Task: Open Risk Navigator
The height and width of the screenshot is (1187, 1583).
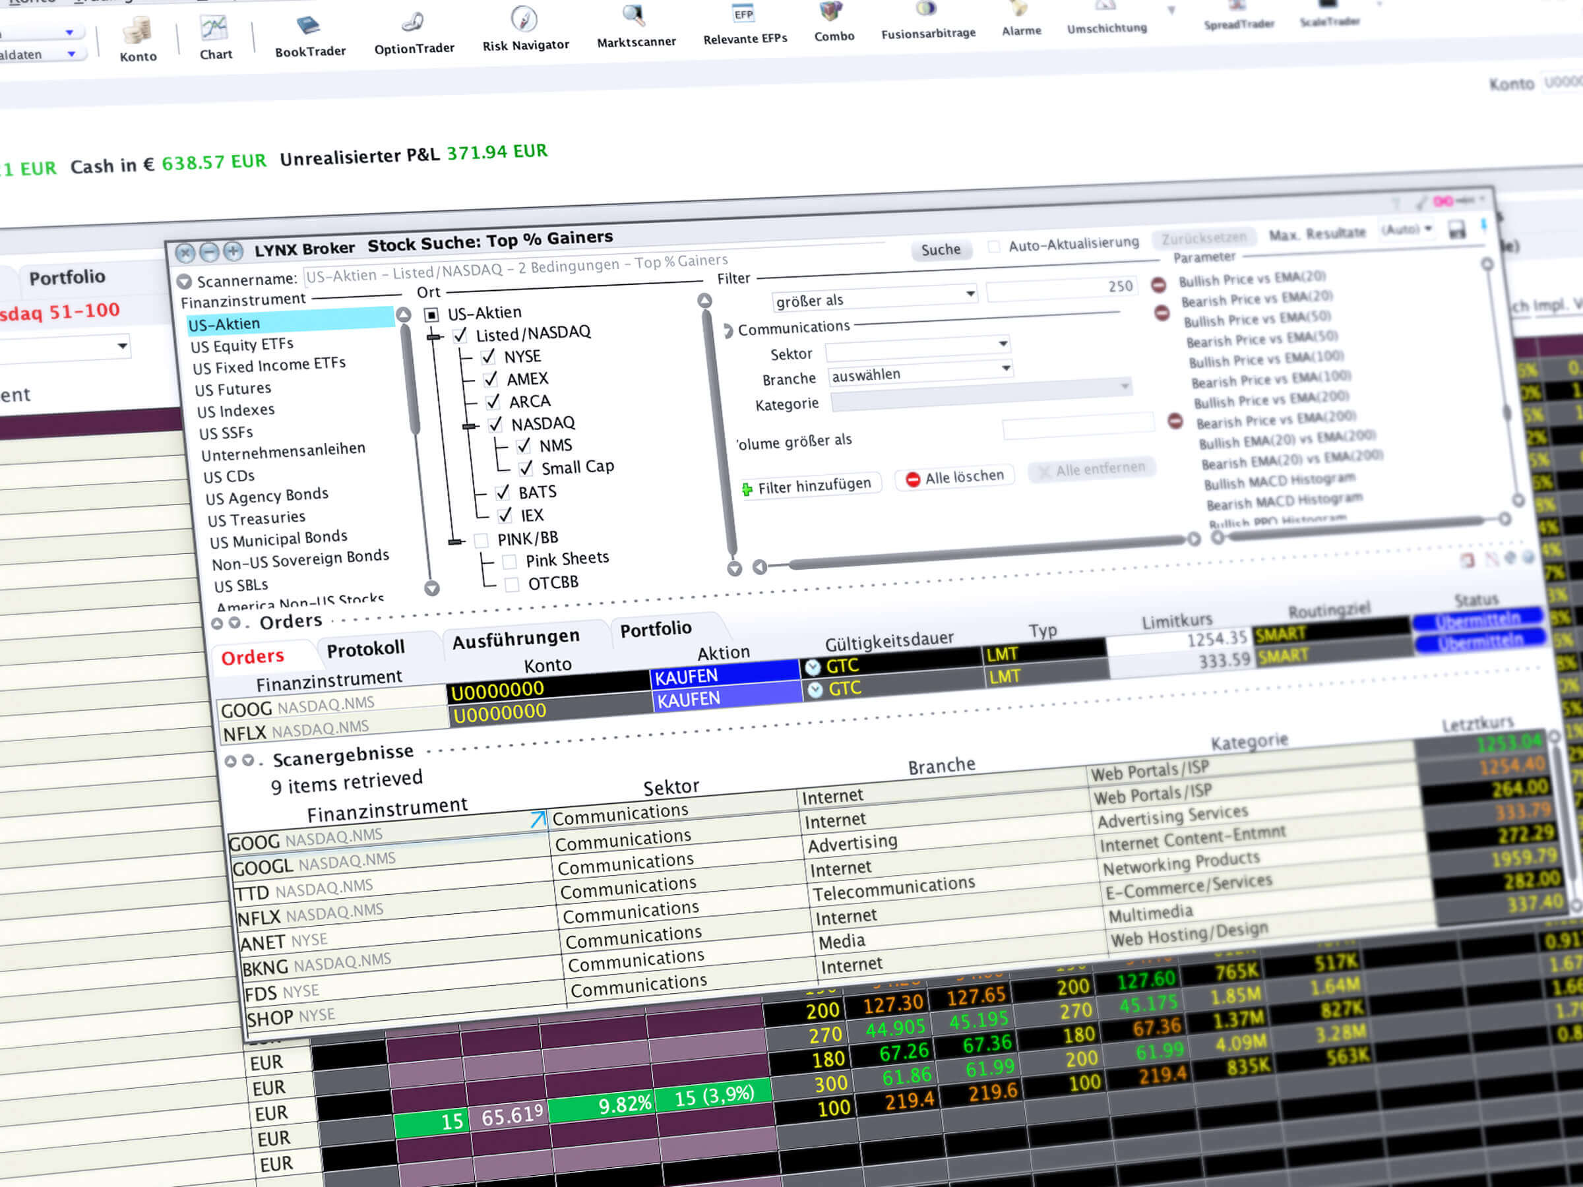Action: coord(525,29)
